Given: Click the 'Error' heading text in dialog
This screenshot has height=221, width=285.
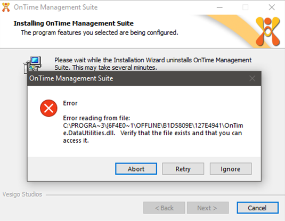Looking at the screenshot, I should coord(70,103).
